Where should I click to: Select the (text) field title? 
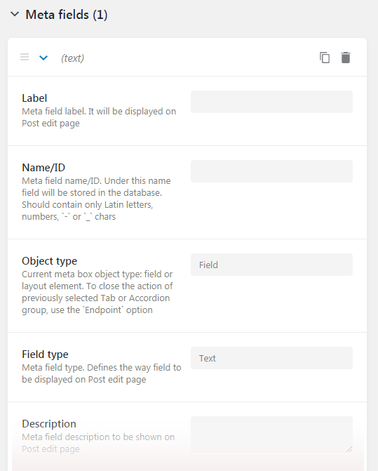73,58
